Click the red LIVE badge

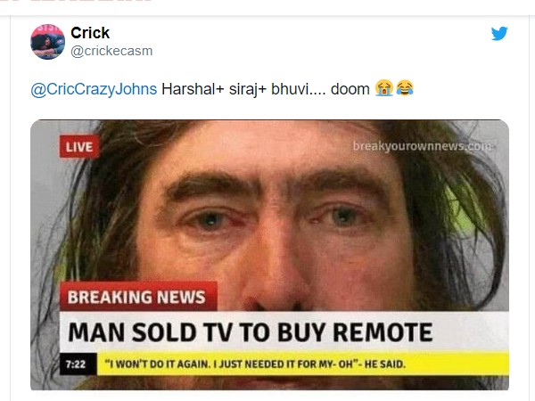tap(79, 147)
